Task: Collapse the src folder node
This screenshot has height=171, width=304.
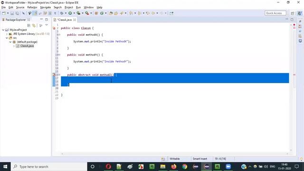Action: pos(7,38)
